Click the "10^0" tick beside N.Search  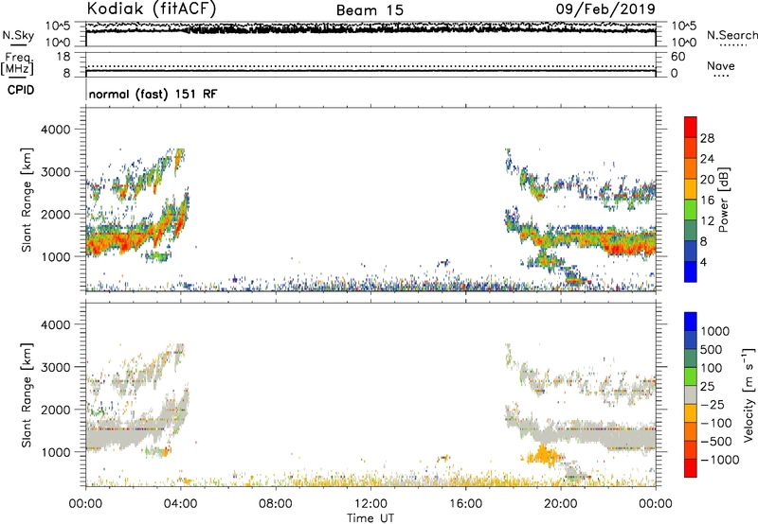684,43
